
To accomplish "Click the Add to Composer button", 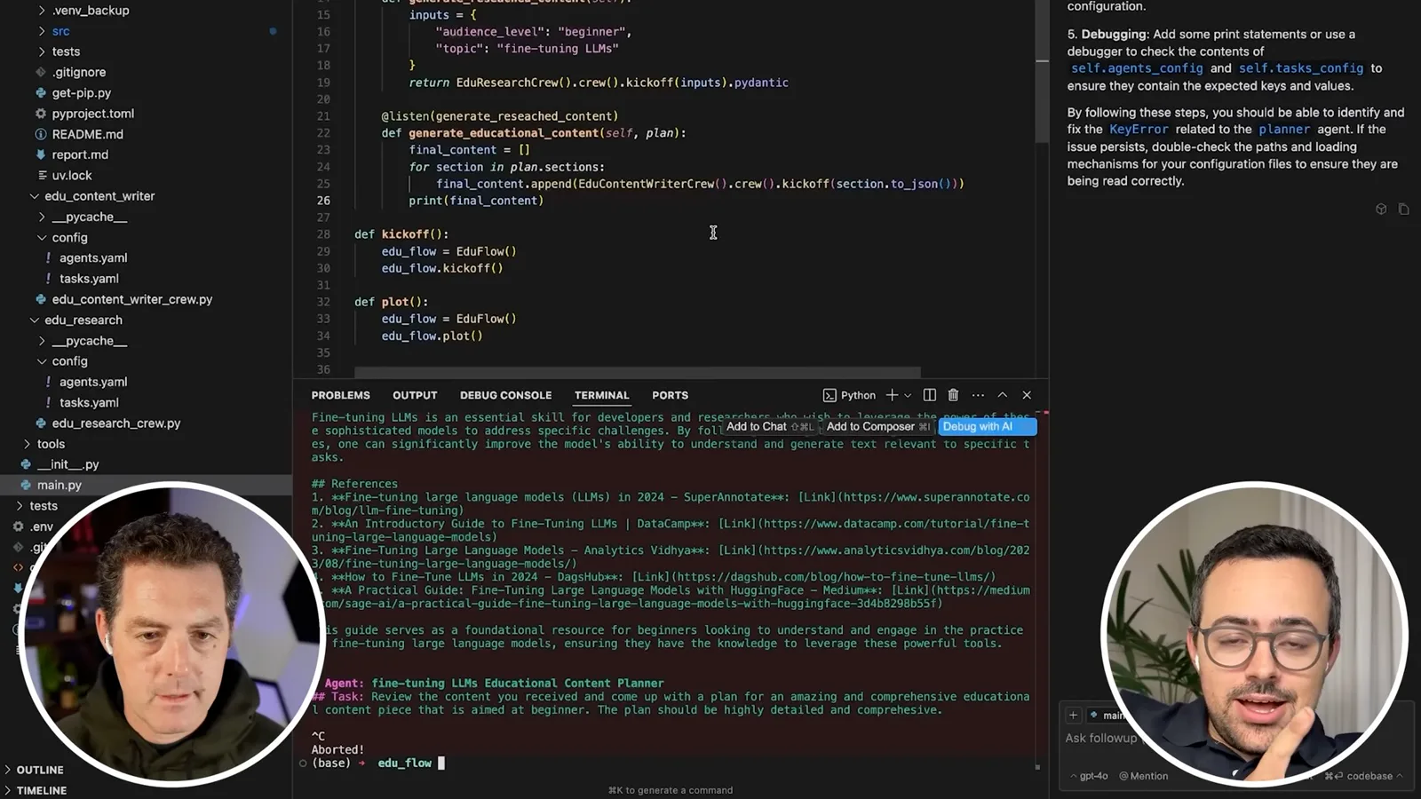I will 878,427.
